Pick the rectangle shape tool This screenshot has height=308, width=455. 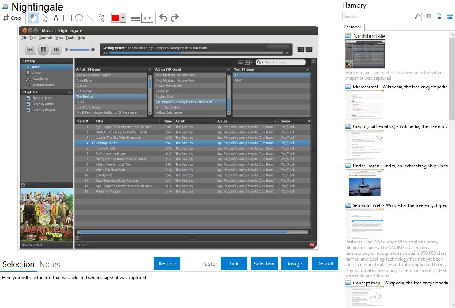coord(68,18)
